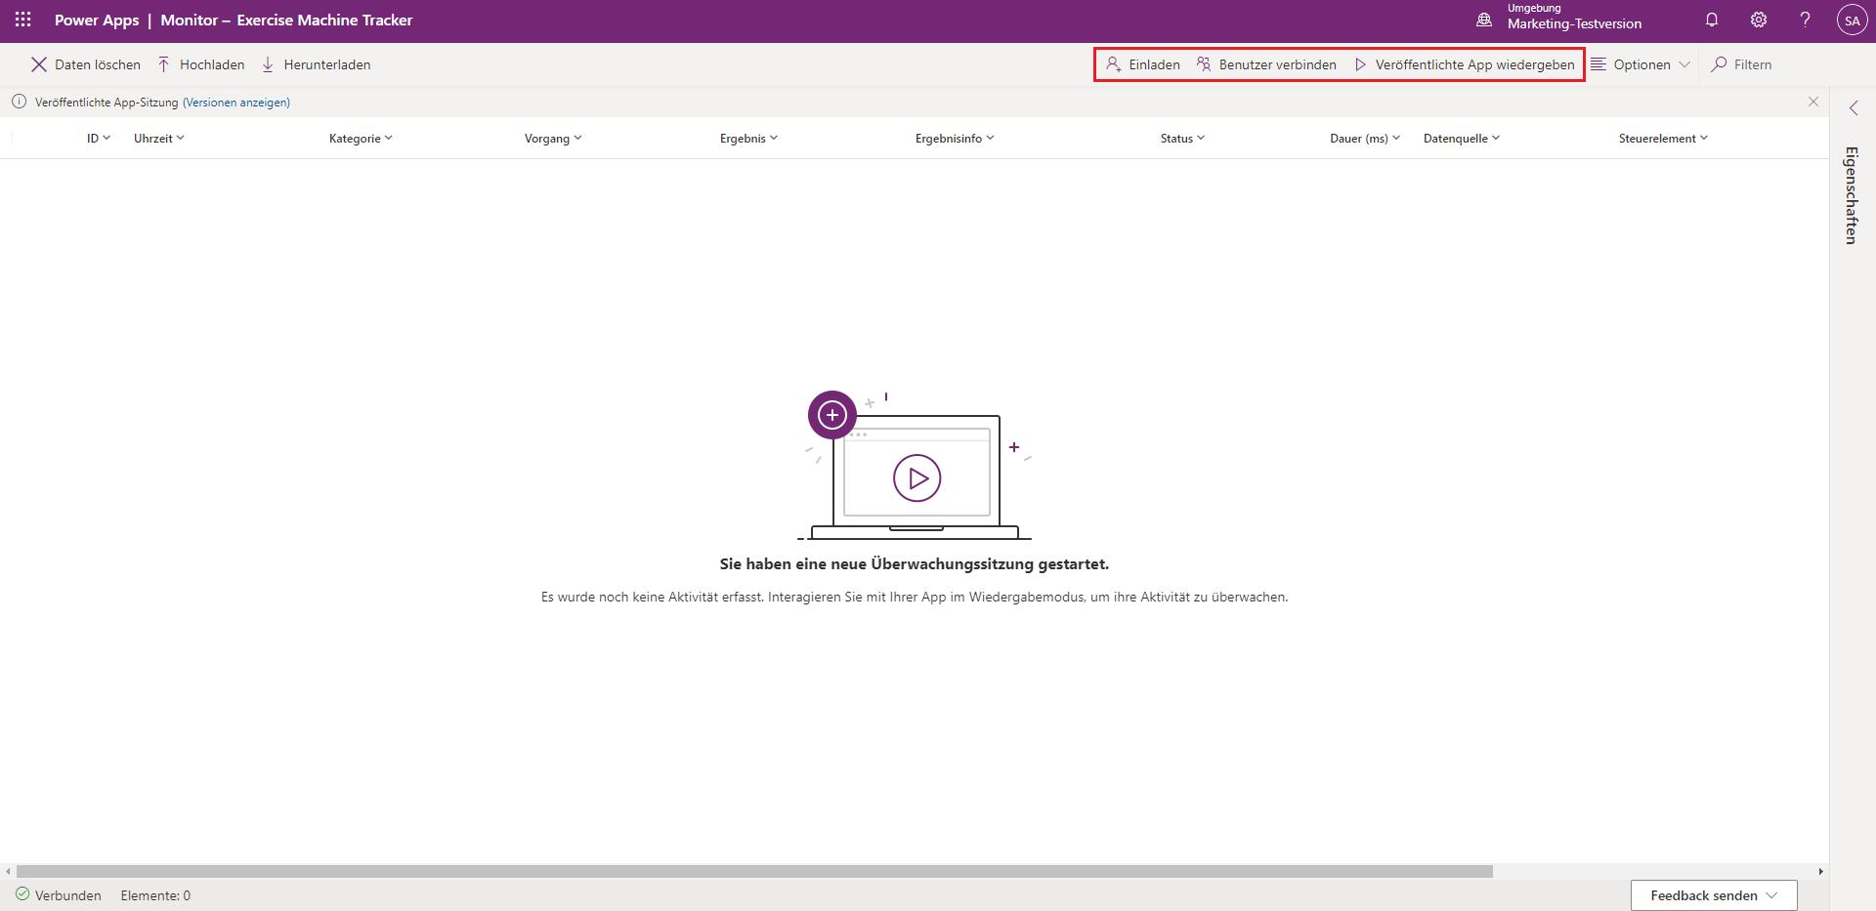Viewport: 1876px width, 911px height.
Task: Click the Verbunden status indicator
Action: tap(59, 895)
